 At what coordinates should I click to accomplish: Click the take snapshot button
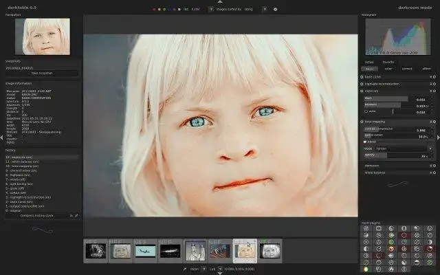[41, 72]
